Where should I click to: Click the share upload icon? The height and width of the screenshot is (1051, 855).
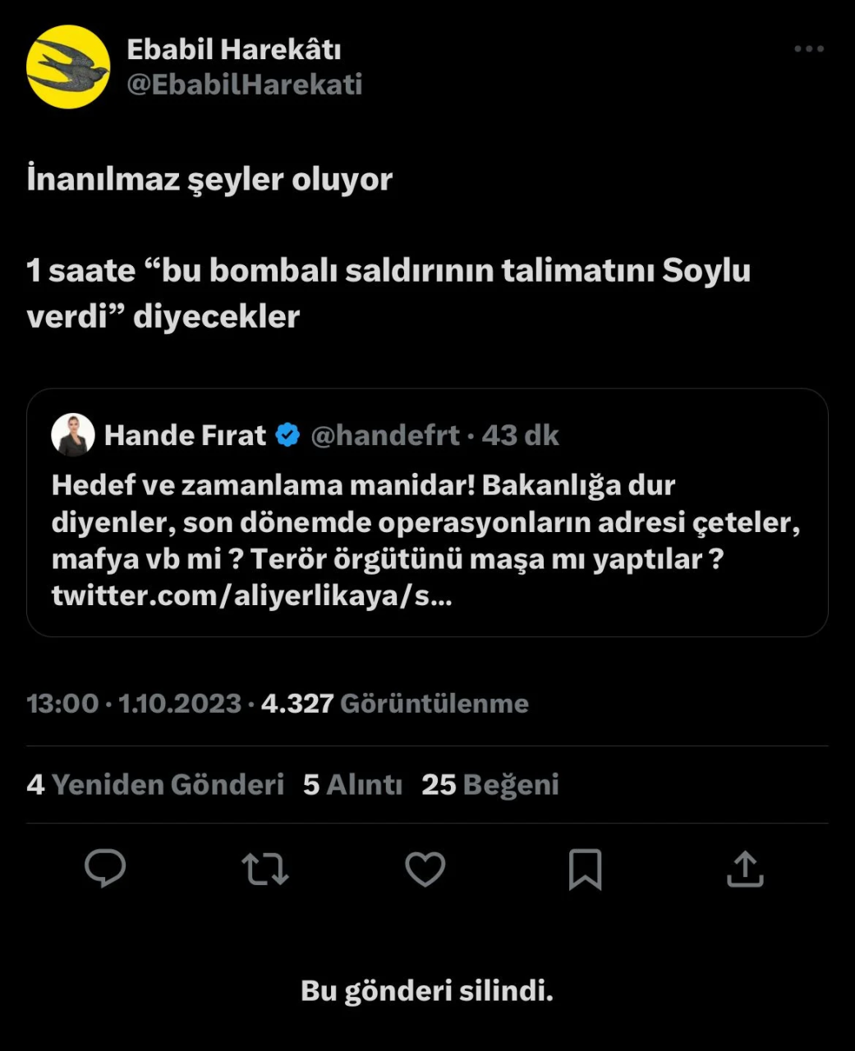point(745,869)
